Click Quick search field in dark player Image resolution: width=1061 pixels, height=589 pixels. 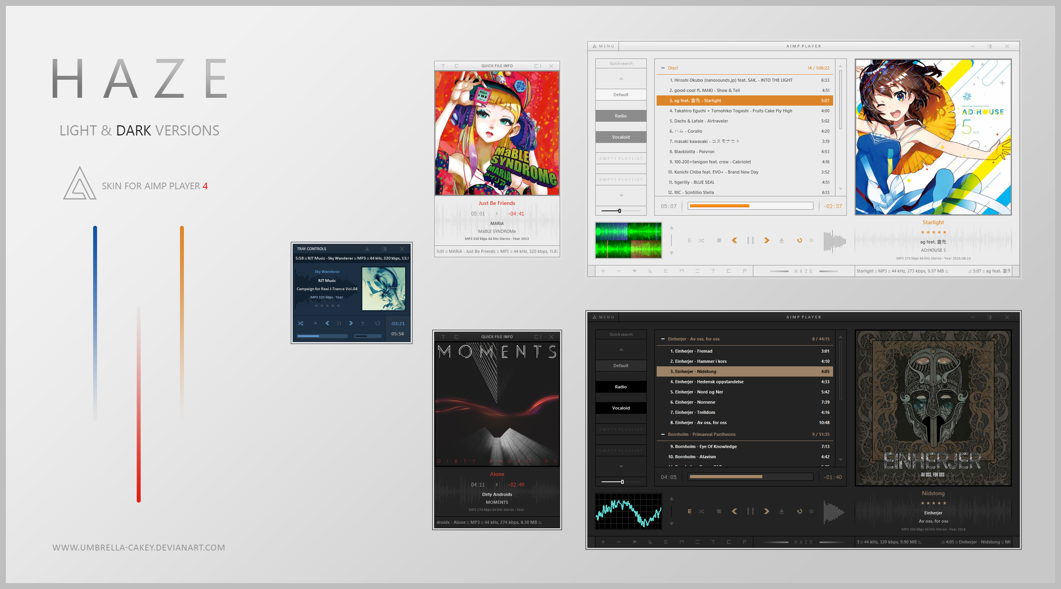(621, 334)
